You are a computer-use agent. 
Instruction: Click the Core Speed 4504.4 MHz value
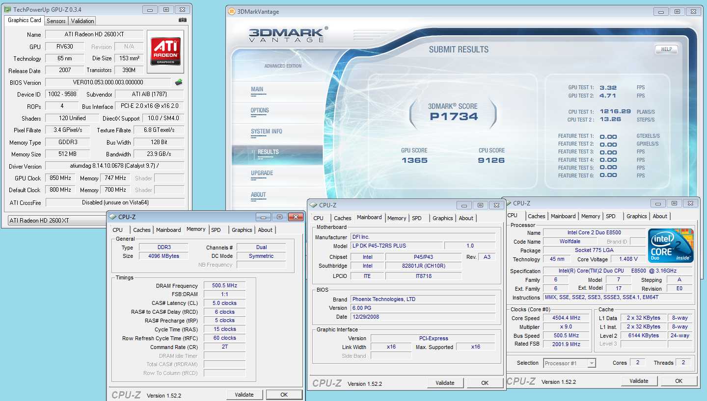coord(566,318)
